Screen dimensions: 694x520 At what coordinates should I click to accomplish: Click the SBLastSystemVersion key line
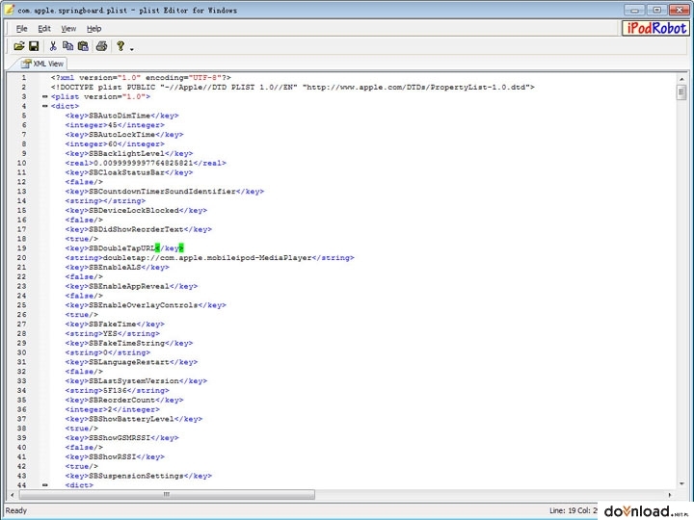pos(136,381)
